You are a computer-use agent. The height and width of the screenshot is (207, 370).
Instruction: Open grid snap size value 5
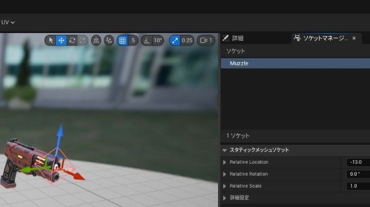click(133, 40)
